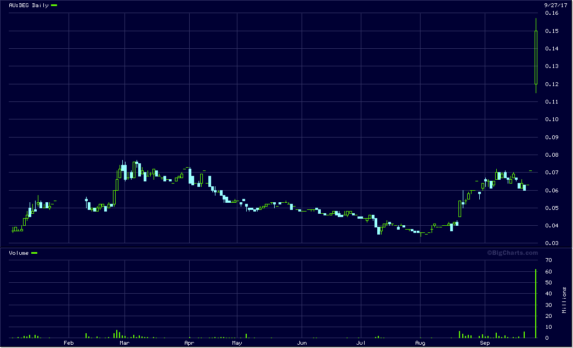Click the price axis value '0.07'
This screenshot has width=573, height=348.
[552, 173]
